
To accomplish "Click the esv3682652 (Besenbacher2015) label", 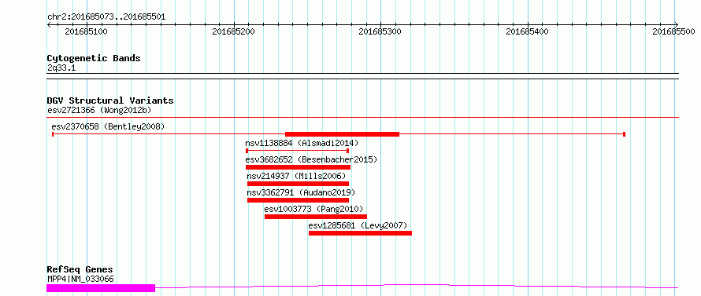I will [311, 159].
